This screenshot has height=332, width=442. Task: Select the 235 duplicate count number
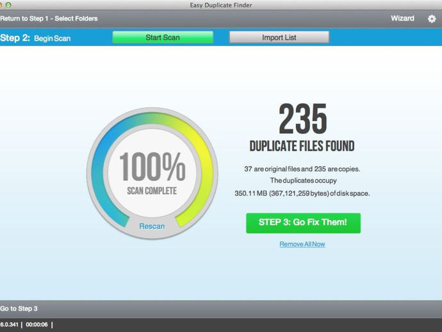(x=302, y=119)
